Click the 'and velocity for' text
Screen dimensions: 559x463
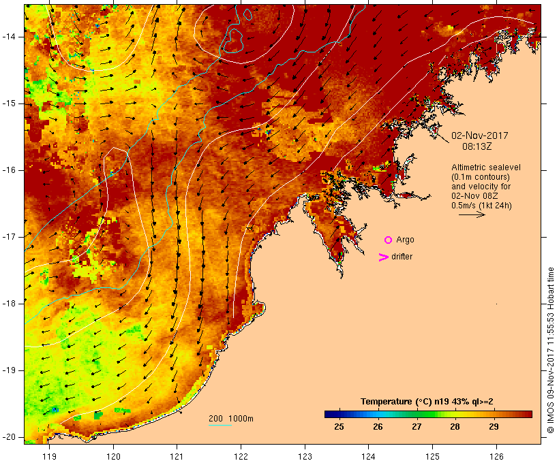(x=481, y=187)
